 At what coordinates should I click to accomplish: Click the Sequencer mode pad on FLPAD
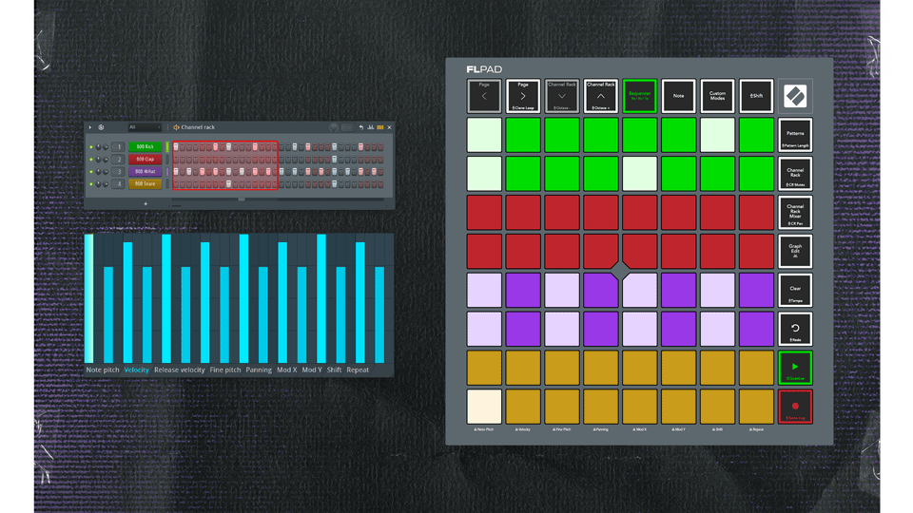tap(639, 96)
